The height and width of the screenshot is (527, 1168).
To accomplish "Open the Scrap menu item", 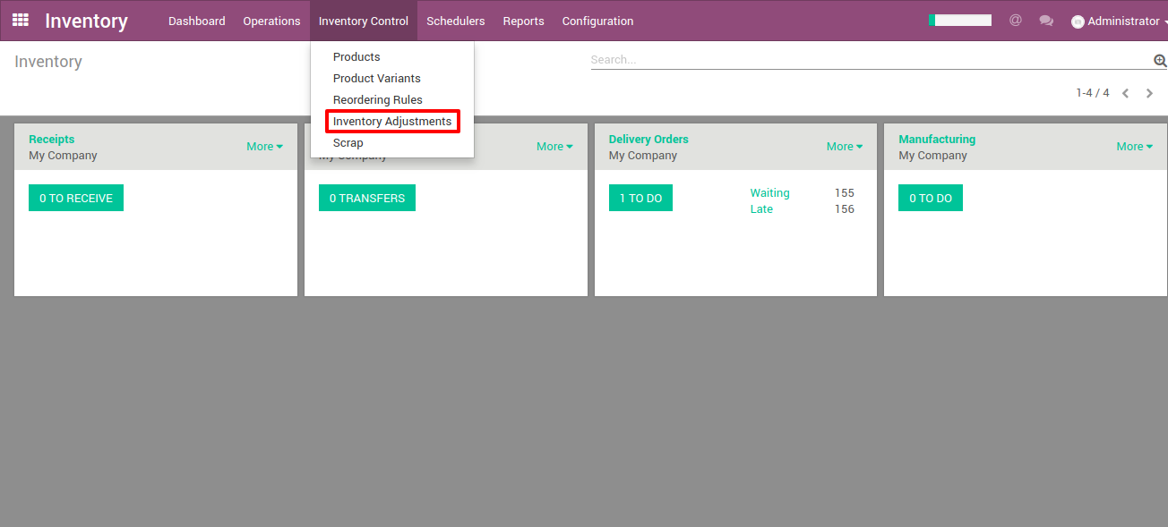I will (348, 143).
